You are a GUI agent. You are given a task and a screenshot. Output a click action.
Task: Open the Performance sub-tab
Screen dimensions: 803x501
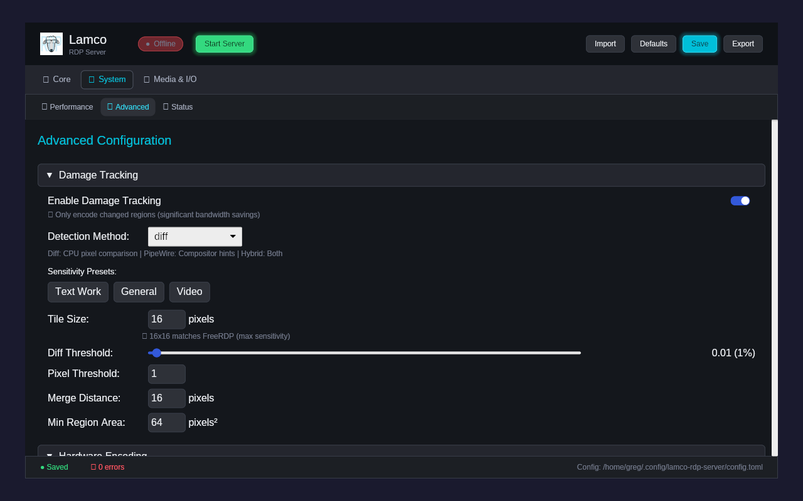pyautogui.click(x=67, y=106)
